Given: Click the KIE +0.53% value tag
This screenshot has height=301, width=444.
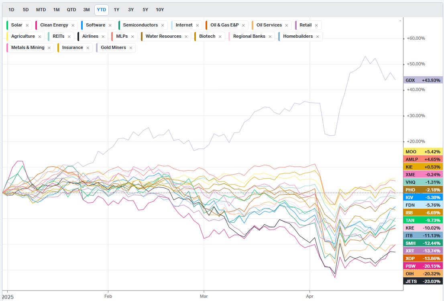Looking at the screenshot, I should point(423,167).
